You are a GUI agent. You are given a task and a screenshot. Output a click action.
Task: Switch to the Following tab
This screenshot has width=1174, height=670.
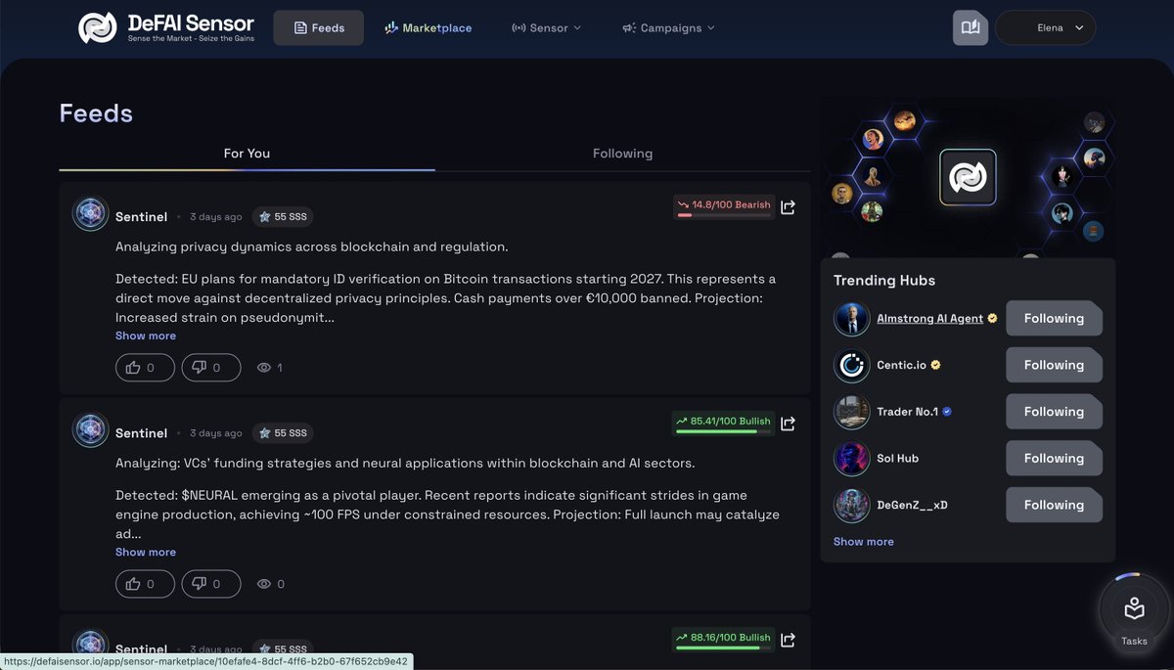(622, 153)
